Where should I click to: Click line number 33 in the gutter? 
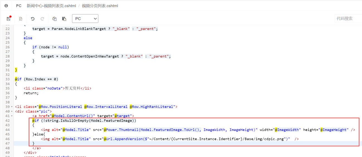[8, 79]
